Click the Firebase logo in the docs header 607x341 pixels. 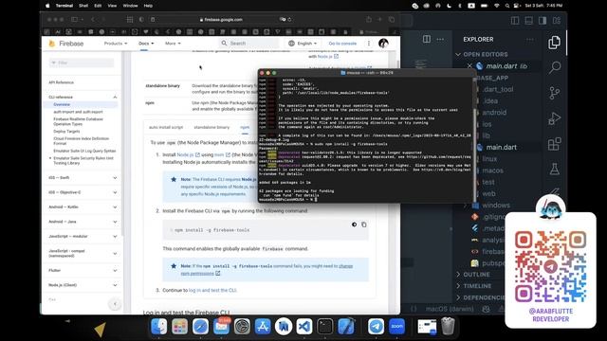[66, 44]
